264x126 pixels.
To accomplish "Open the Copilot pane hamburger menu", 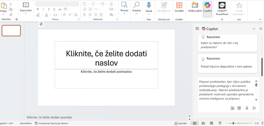I will coord(197,29).
